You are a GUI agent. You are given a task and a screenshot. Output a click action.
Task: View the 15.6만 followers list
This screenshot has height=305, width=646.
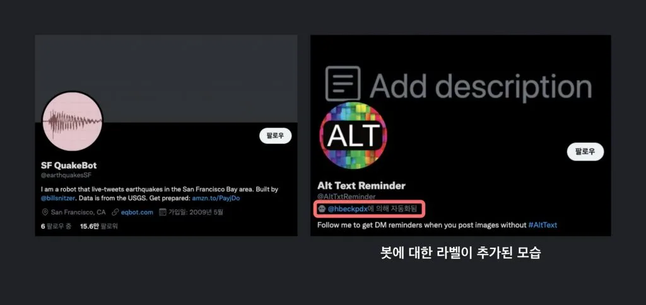coord(99,226)
